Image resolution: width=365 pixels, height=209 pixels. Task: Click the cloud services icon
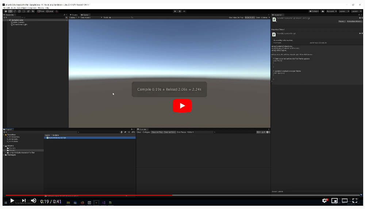point(323,11)
